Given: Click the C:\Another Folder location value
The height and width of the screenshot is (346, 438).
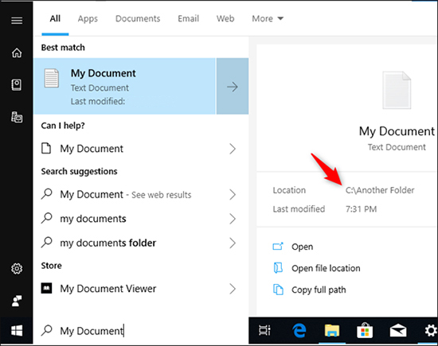Looking at the screenshot, I should 380,190.
